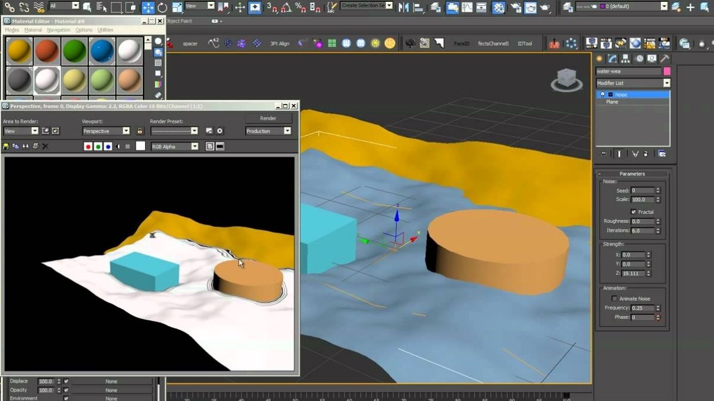714x401 pixels.
Task: Click the Mirror tool in main toolbar
Action: pos(405,7)
